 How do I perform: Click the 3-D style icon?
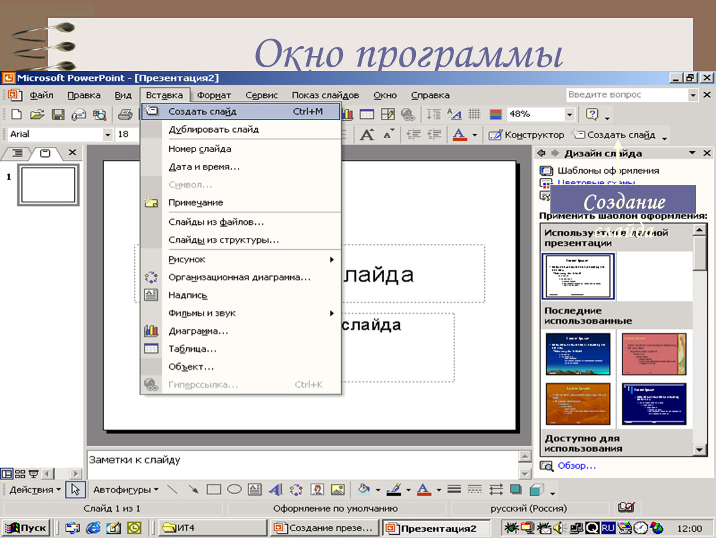point(537,490)
